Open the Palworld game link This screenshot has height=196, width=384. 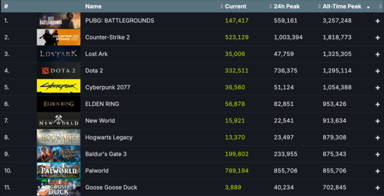97,170
